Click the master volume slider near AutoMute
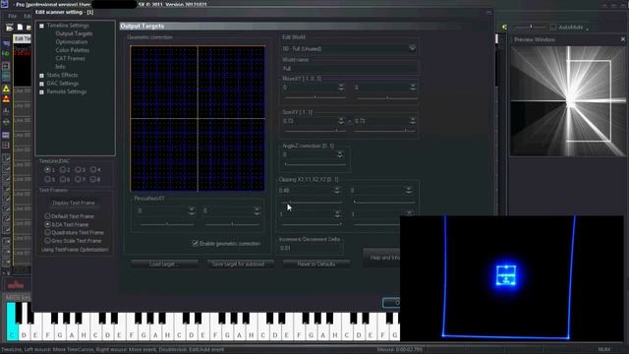 click(x=531, y=27)
